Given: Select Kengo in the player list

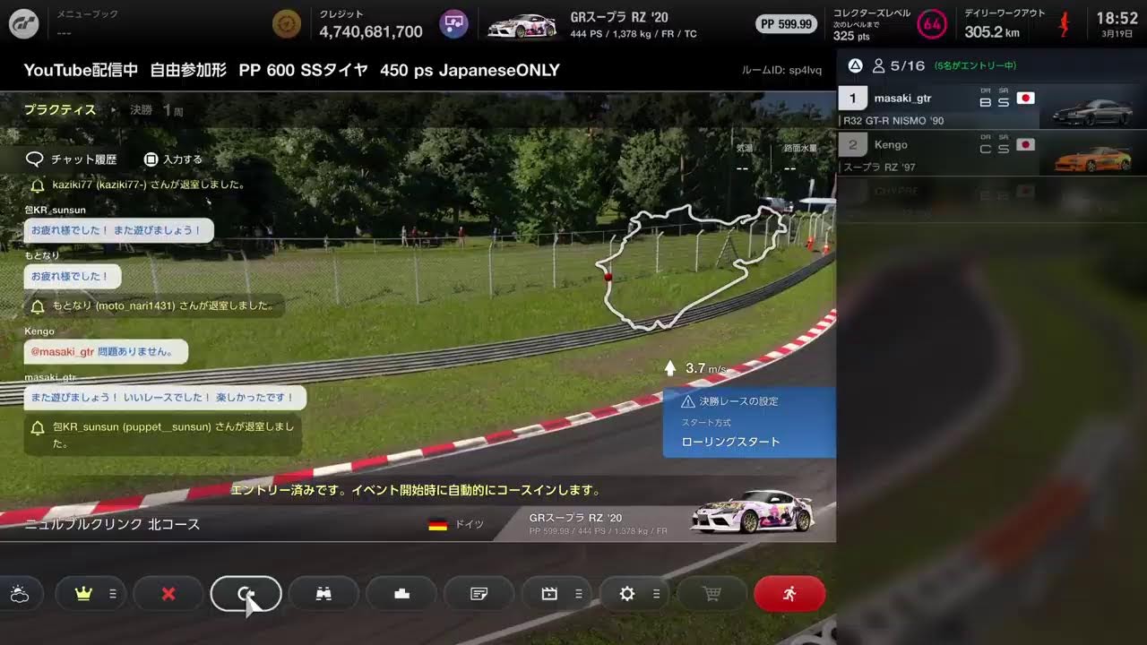Looking at the screenshot, I should click(x=992, y=153).
